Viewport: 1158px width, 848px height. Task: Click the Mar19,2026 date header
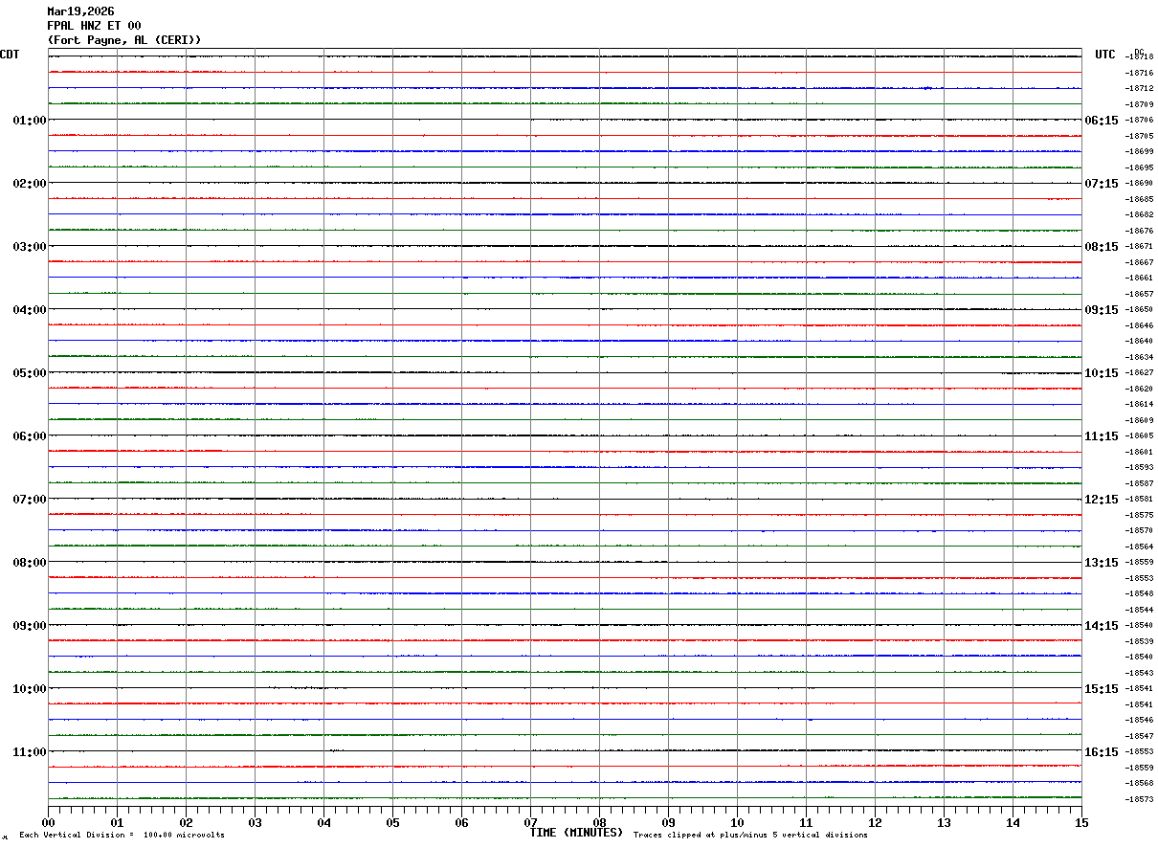coord(80,11)
